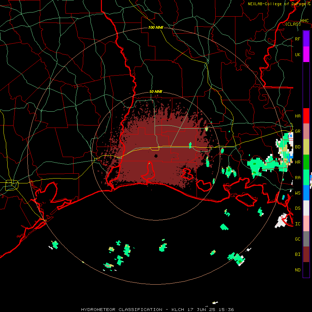Click the GR legend label
Image resolution: width=312 pixels, height=312 pixels.
pos(297,131)
